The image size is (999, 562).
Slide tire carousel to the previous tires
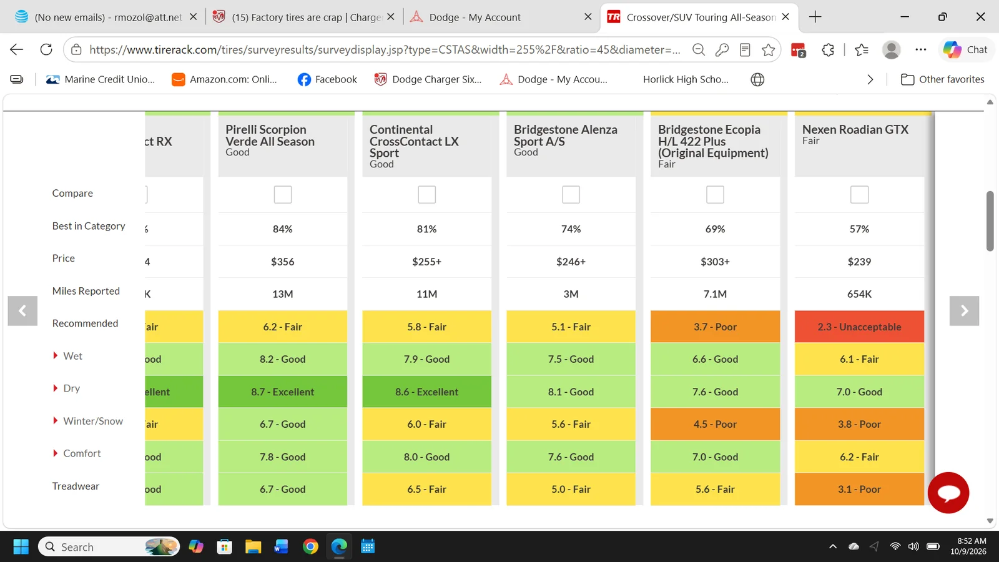(x=22, y=311)
